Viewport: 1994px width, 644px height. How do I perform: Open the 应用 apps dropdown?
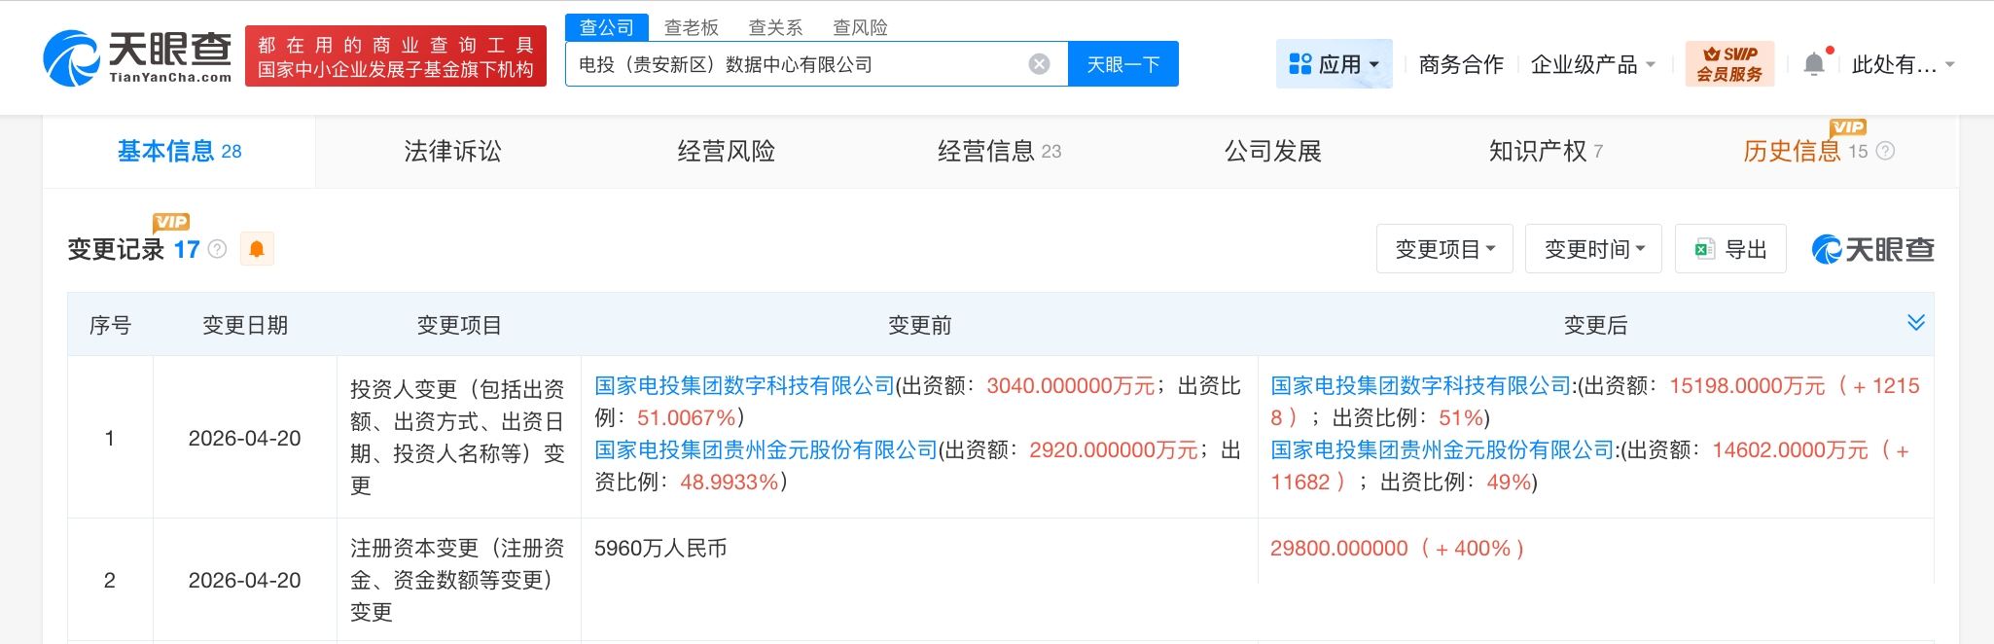pos(1334,64)
